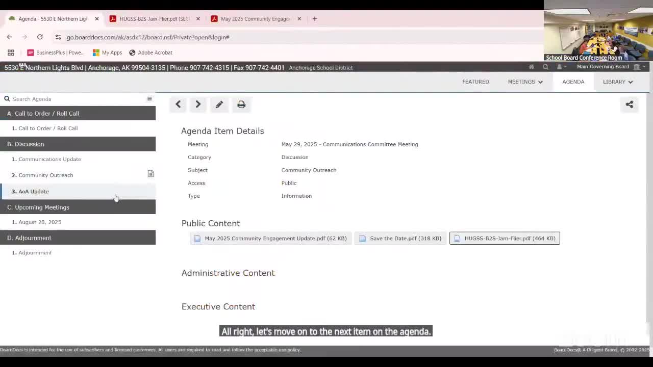Viewport: 653px width, 367px height.
Task: Open the Adobe Acrobat bookmark
Action: pos(150,53)
